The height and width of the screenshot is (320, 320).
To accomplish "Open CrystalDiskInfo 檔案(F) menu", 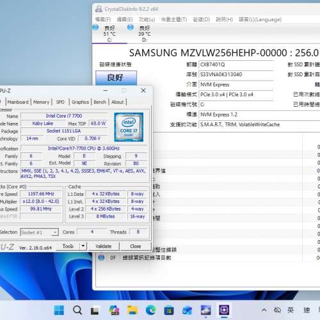I will pos(103,19).
